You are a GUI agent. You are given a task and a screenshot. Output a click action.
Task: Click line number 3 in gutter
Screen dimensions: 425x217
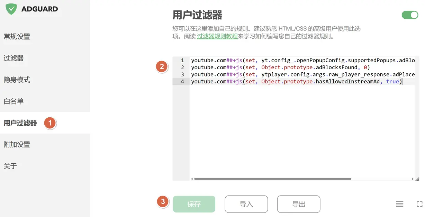point(182,74)
